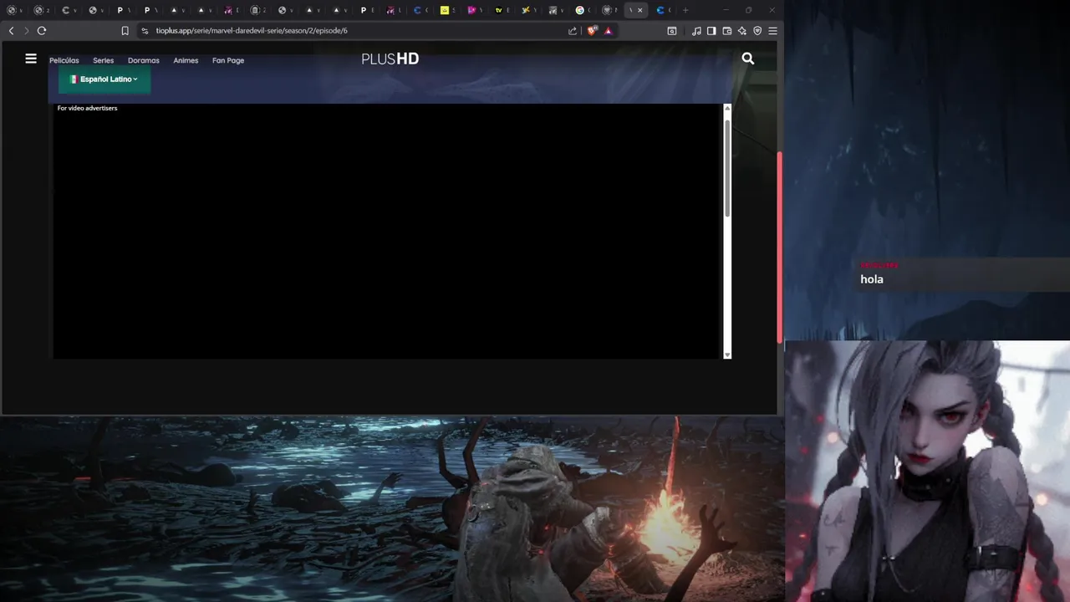Open the Brave Shields lion icon

click(x=592, y=31)
